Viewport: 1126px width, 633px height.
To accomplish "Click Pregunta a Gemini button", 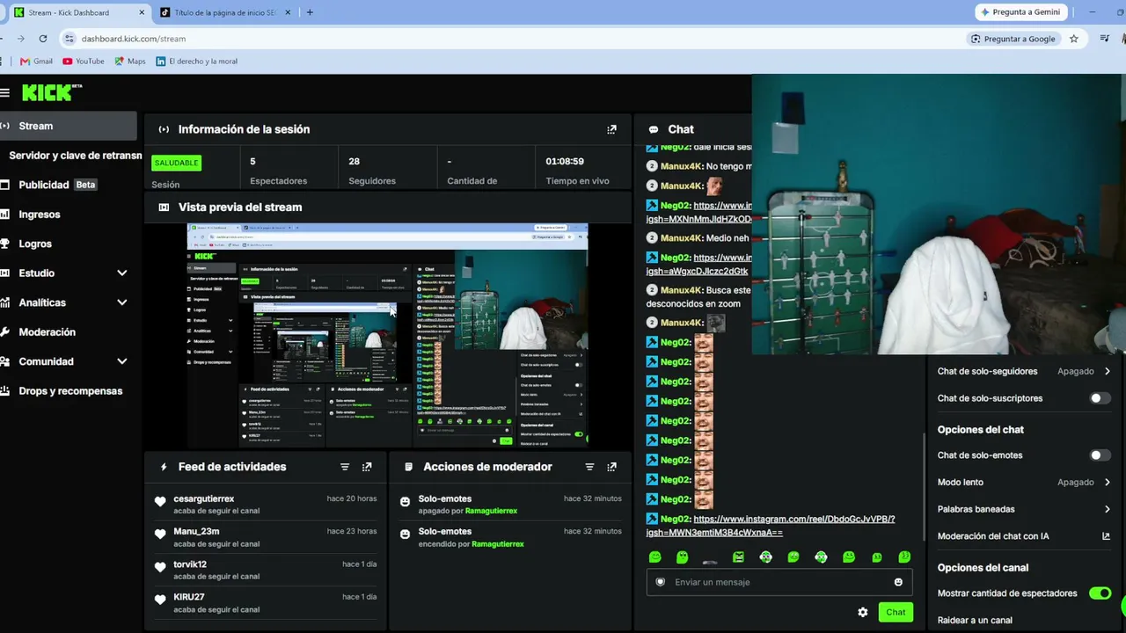I will (1020, 12).
